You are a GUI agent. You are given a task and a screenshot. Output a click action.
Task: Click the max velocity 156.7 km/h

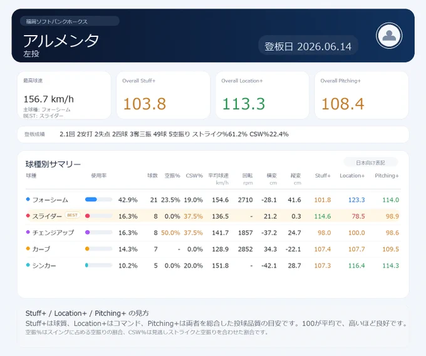[49, 99]
